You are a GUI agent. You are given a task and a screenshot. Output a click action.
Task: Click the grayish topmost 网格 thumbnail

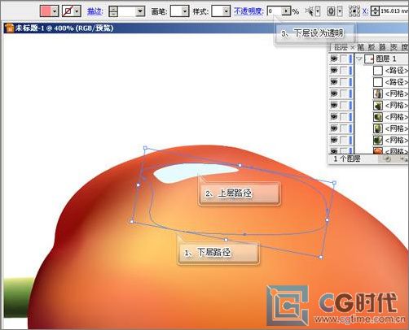click(378, 93)
